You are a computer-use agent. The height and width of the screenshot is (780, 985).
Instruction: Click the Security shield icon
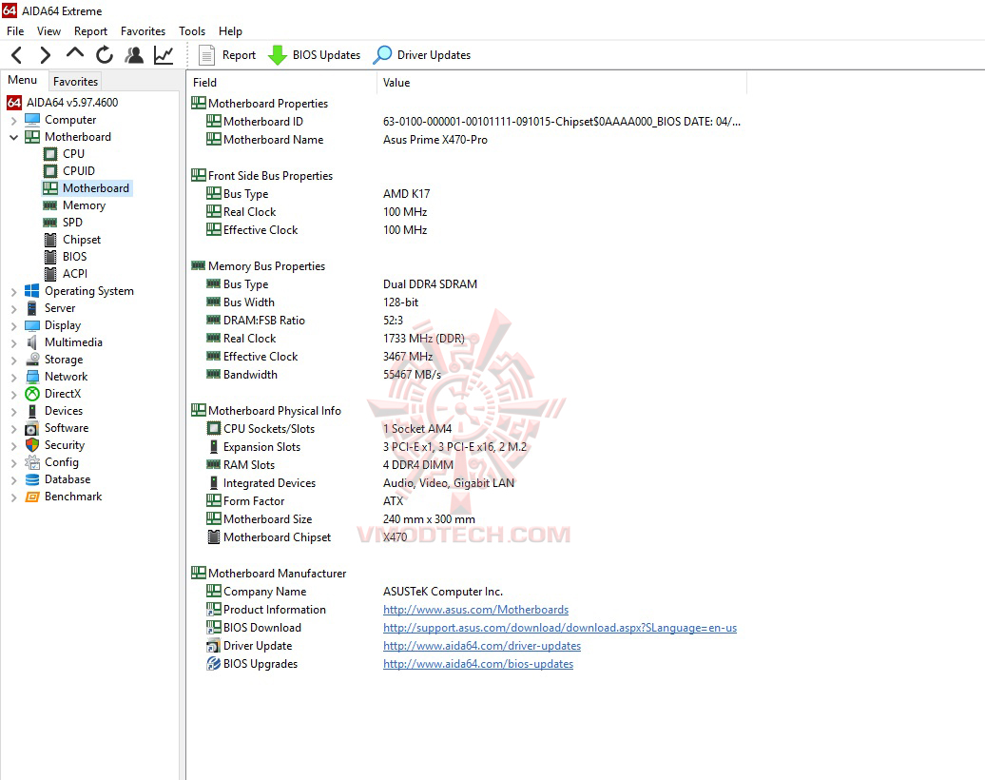[x=32, y=445]
